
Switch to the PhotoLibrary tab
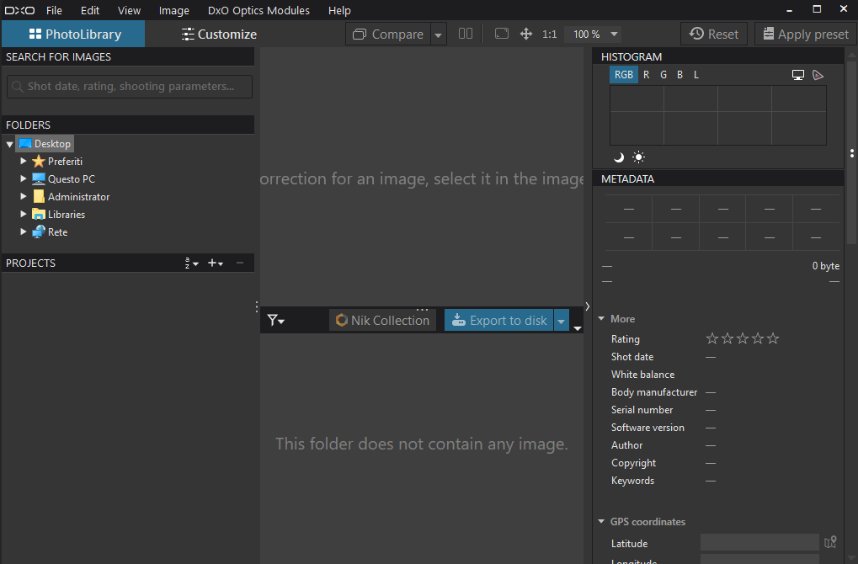coord(74,34)
